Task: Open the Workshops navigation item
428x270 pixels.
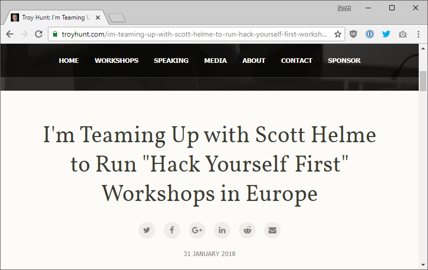Action: [116, 60]
